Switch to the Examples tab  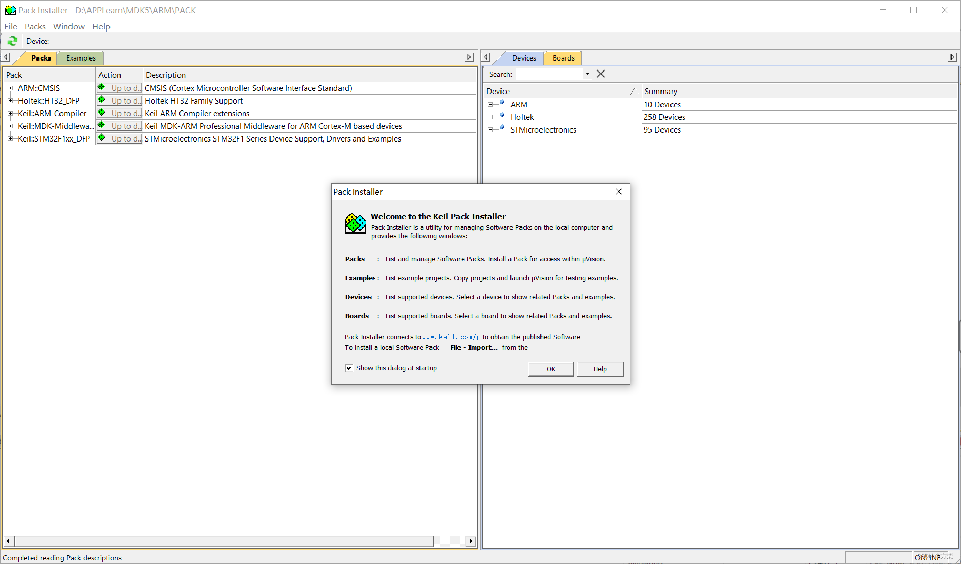click(x=81, y=58)
